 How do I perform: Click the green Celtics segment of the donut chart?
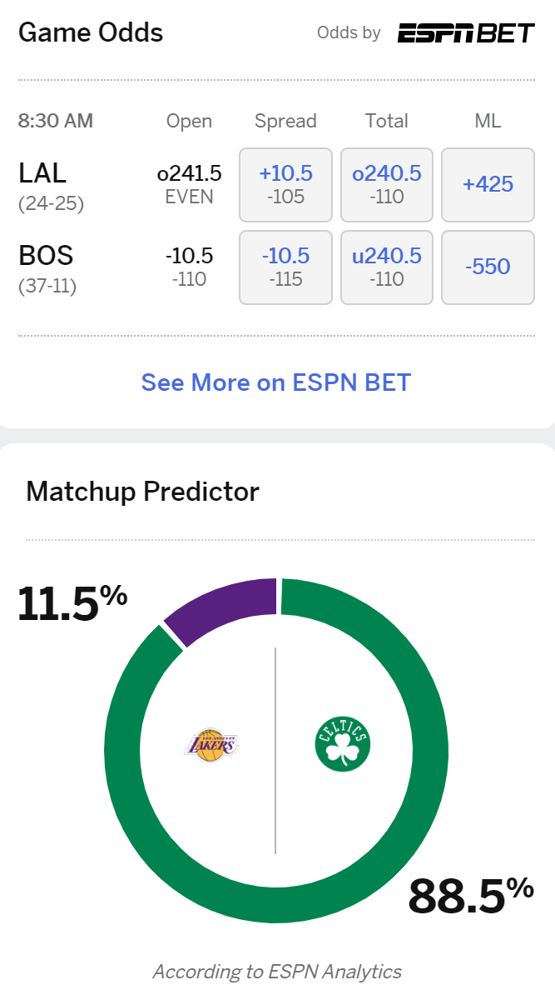click(433, 800)
